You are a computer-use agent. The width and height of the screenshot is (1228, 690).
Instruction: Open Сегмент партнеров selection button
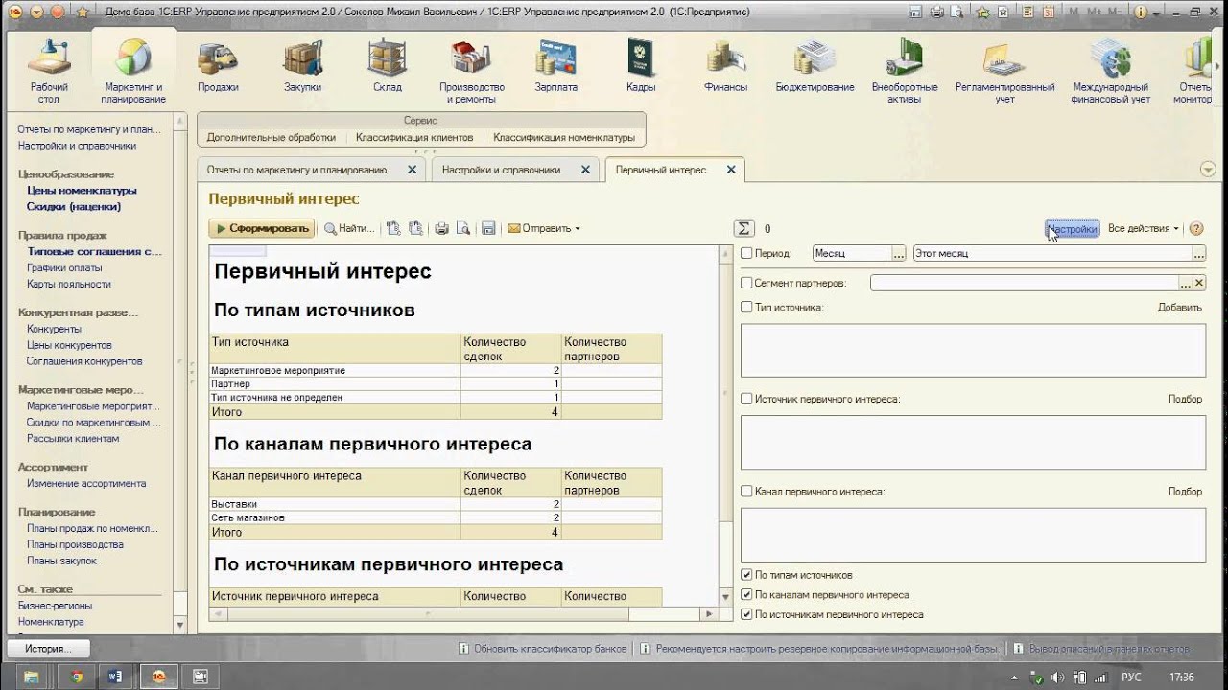coord(1185,283)
